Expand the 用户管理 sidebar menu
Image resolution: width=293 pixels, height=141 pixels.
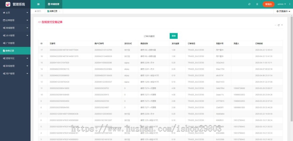coord(15,73)
